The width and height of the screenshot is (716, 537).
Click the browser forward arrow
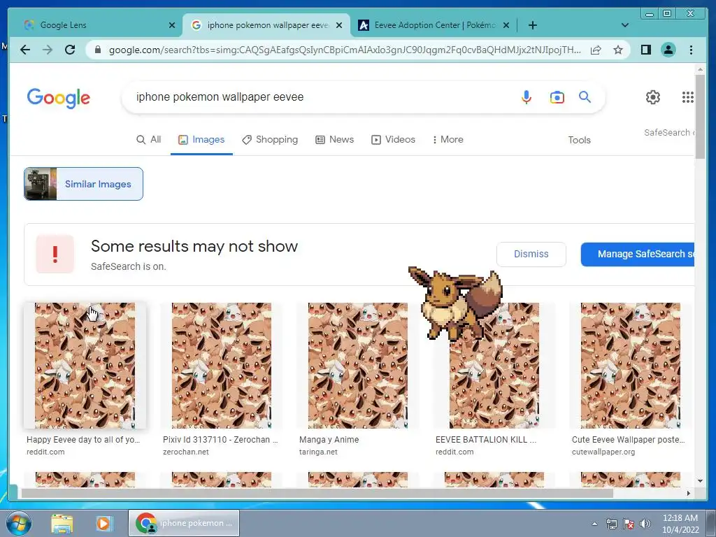(48, 50)
